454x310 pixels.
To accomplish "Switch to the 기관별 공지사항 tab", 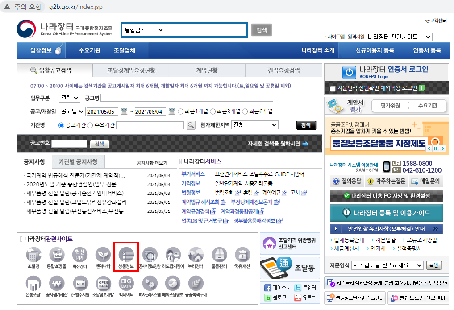I will point(78,162).
